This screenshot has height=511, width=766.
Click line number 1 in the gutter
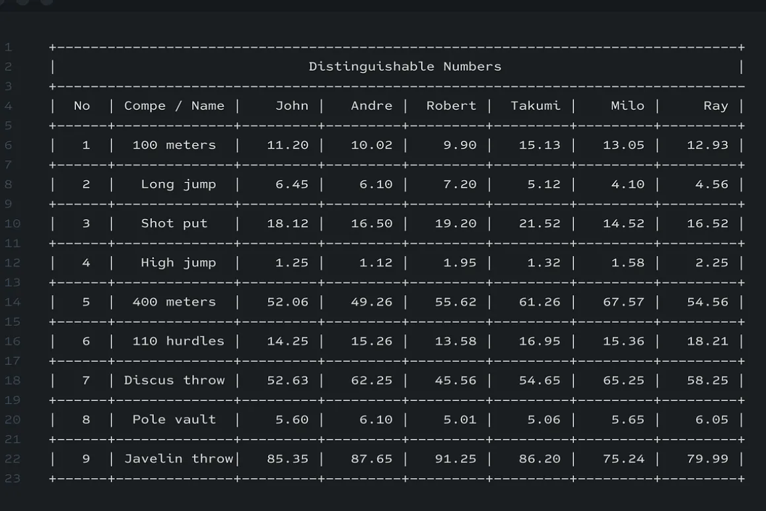pyautogui.click(x=9, y=48)
